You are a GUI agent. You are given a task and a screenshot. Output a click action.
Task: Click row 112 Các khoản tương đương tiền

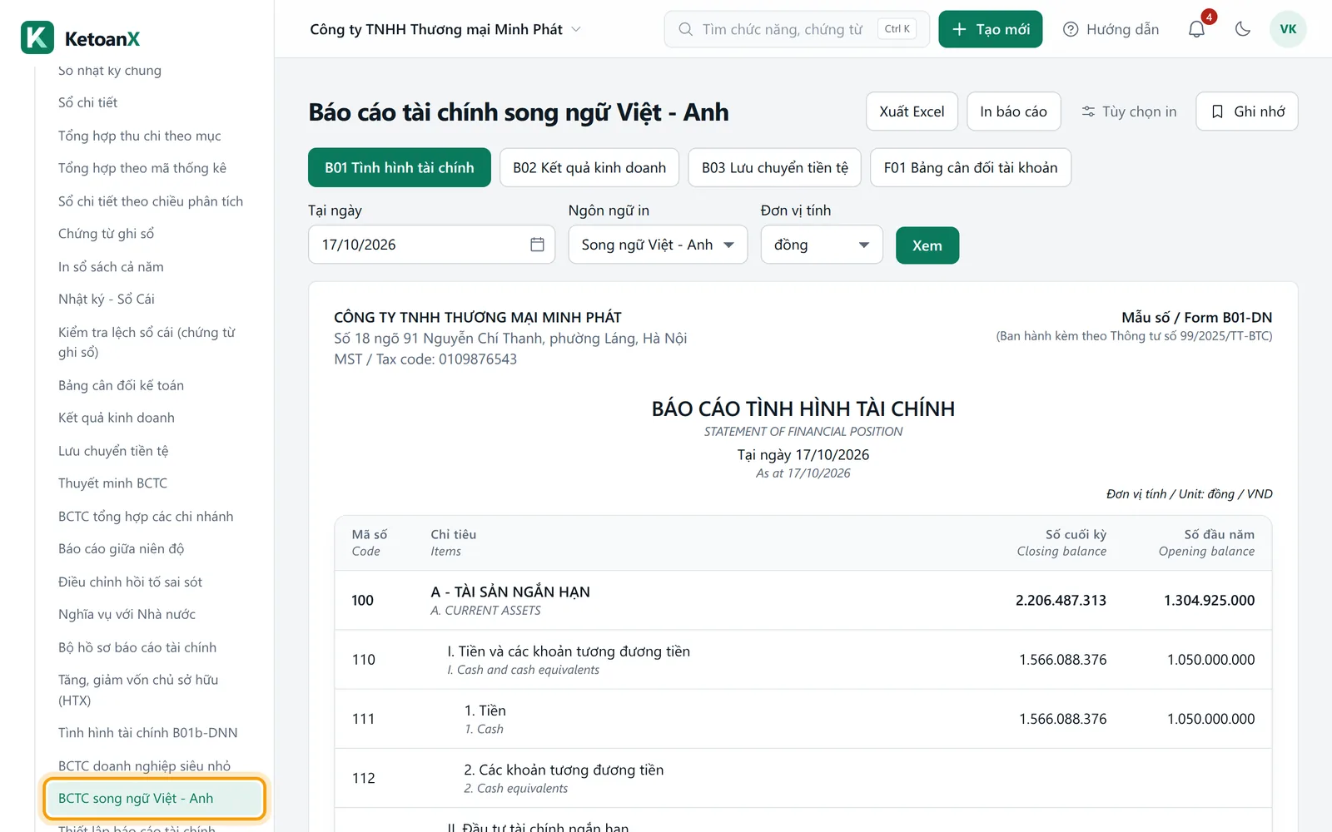(x=803, y=778)
